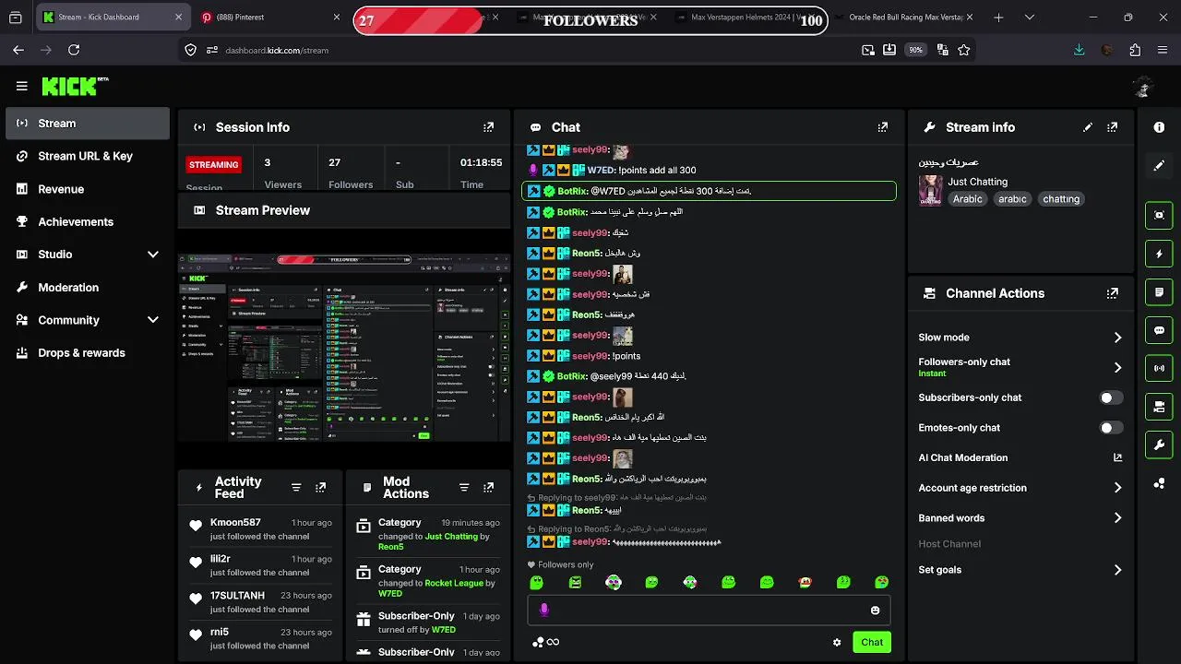Image resolution: width=1181 pixels, height=664 pixels.
Task: Reload the browser page
Action: pos(74,50)
